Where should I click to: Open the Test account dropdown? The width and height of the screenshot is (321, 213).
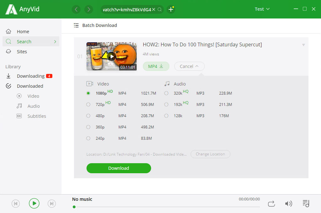[x=262, y=9]
